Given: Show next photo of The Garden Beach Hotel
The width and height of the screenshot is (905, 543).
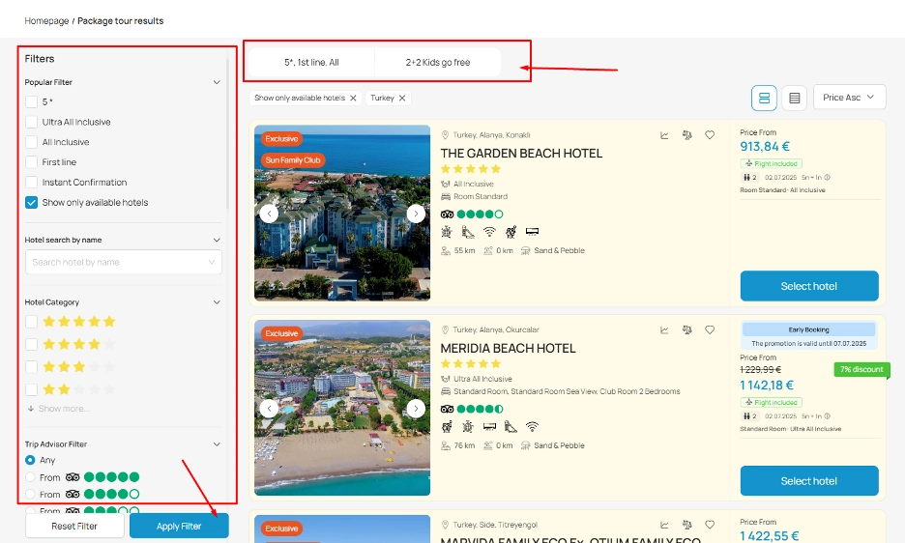Looking at the screenshot, I should [x=416, y=214].
